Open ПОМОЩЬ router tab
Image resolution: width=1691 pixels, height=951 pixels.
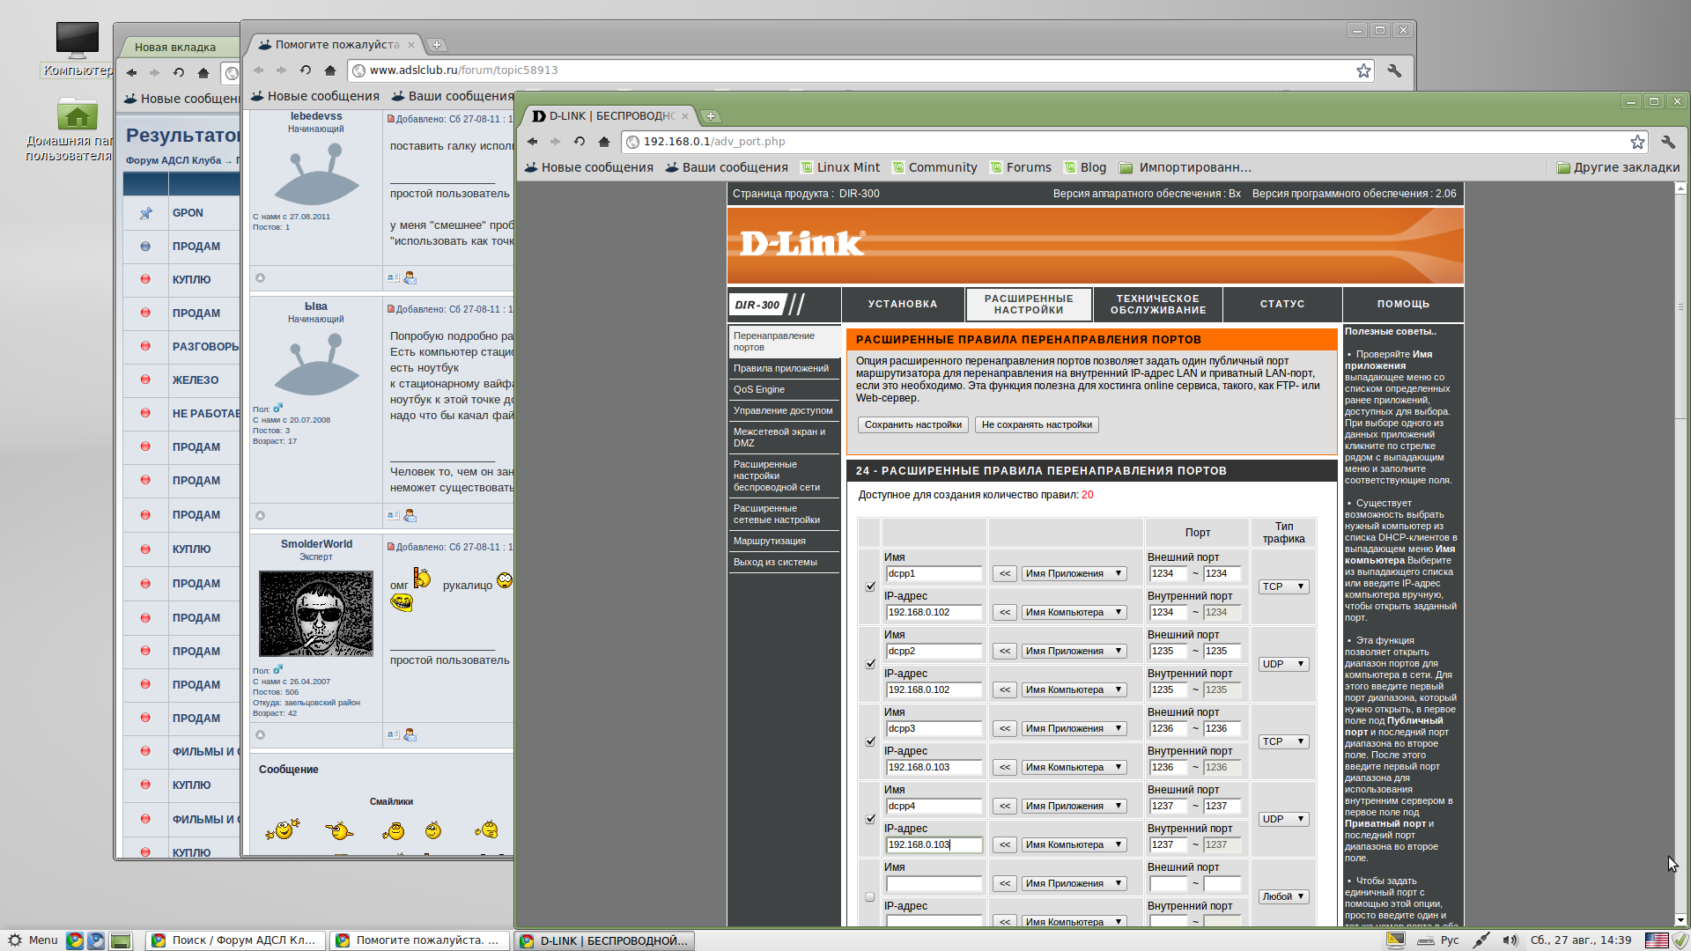pyautogui.click(x=1403, y=305)
